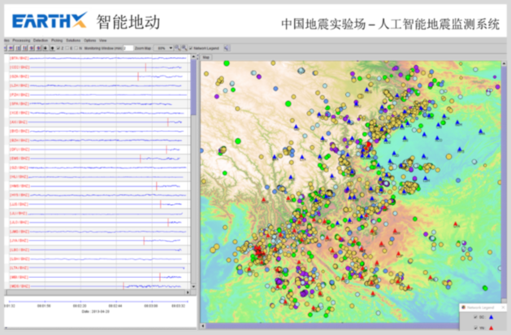This screenshot has height=335, width=511.
Task: Click the icon right of Network Legend checkbox
Action: coord(226,48)
